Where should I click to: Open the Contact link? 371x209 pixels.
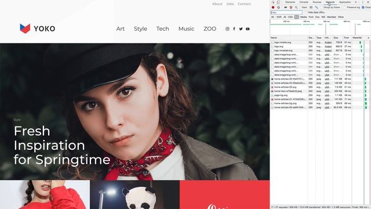244,4
